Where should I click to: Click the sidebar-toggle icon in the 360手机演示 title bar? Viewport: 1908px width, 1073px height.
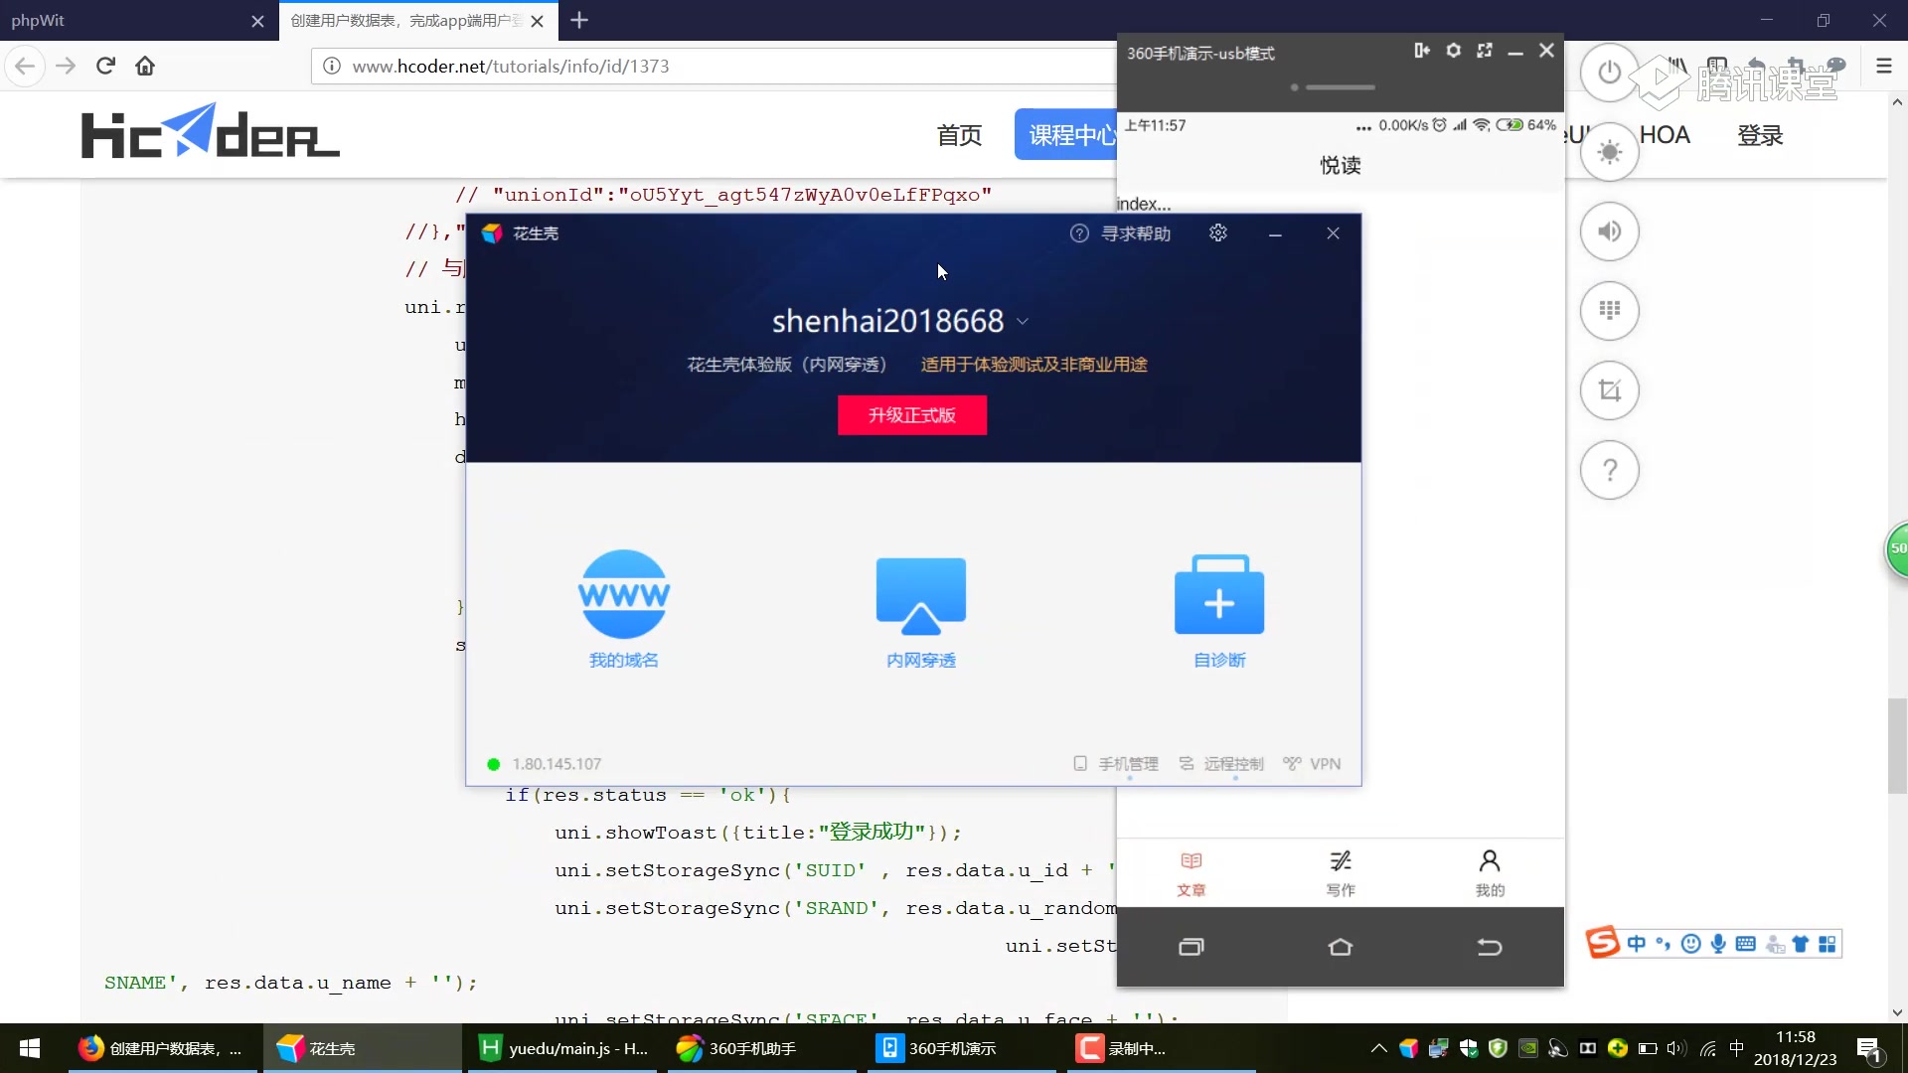[x=1422, y=51]
